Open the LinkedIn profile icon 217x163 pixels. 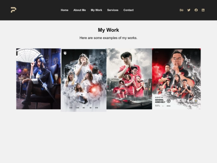(x=203, y=10)
